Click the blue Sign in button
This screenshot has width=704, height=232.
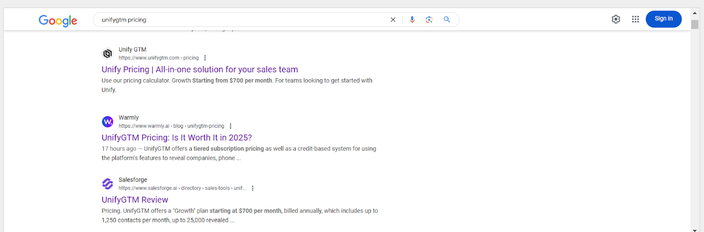coord(664,19)
